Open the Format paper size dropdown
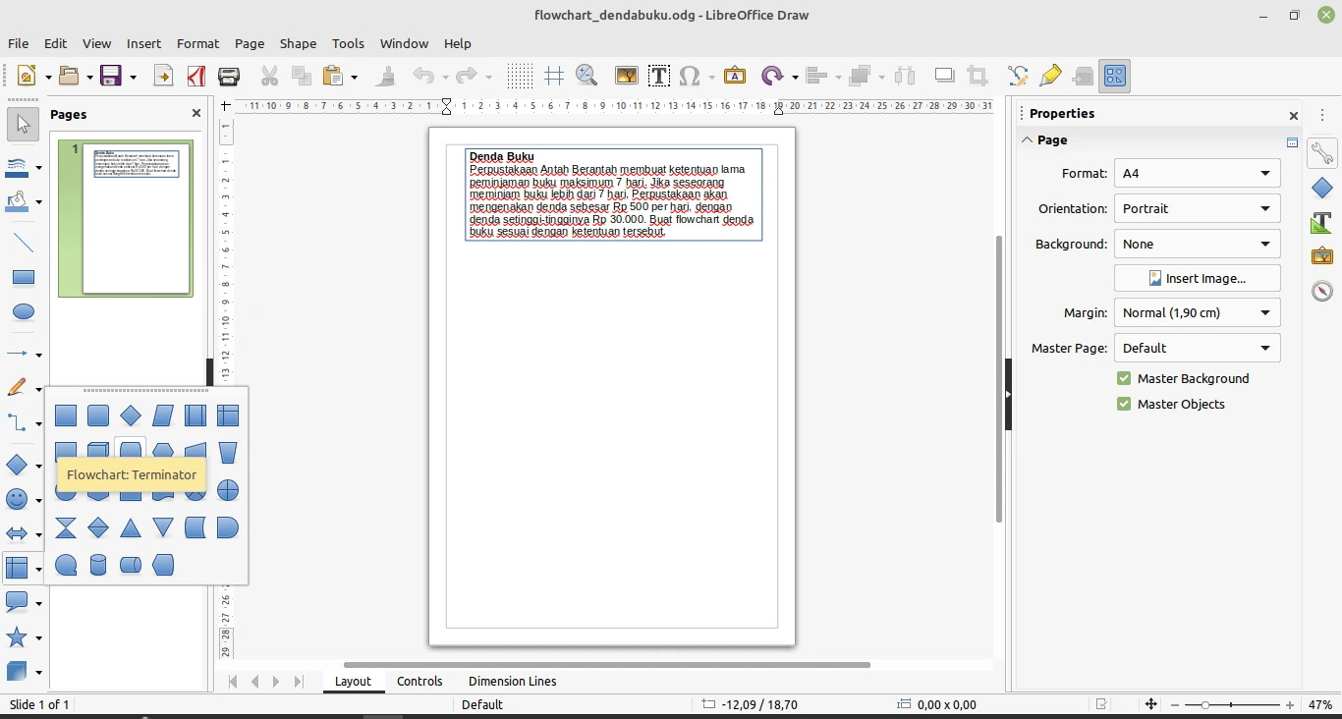Viewport: 1342px width, 719px height. [x=1197, y=173]
